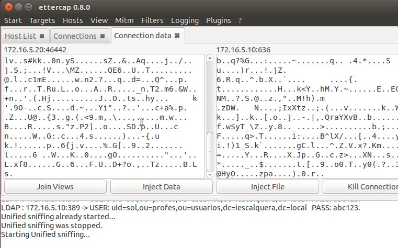
Task: Click the left data pane scroll down arrow
Action: pyautogui.click(x=210, y=175)
